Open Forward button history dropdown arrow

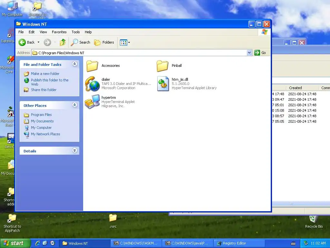[55, 42]
